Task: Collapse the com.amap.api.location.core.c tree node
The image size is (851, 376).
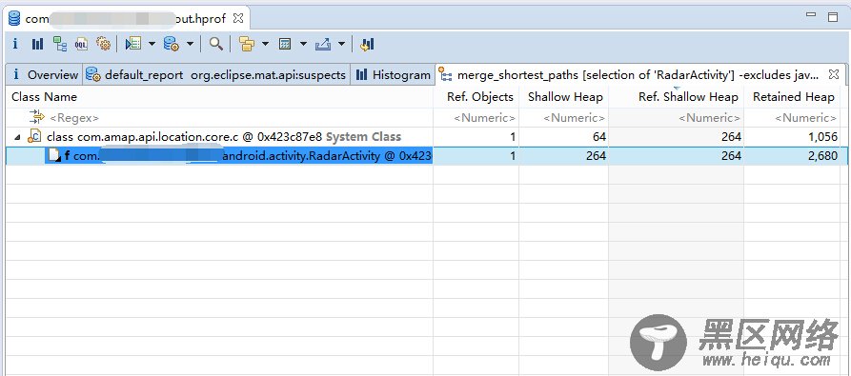Action: click(17, 137)
